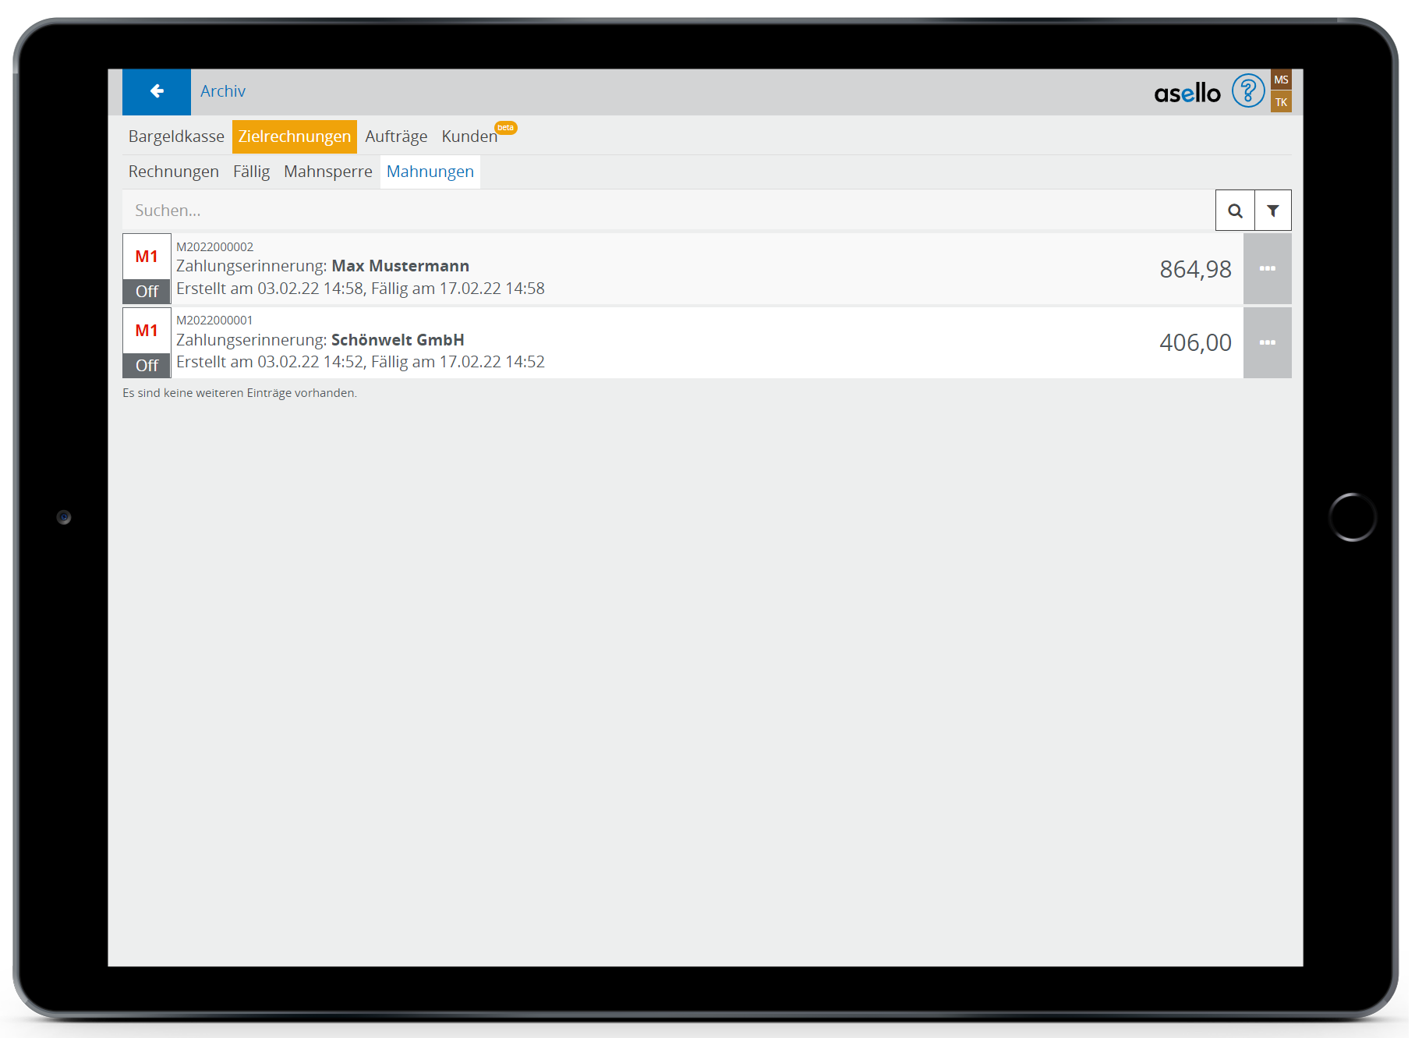Click the TK user badge
Screen dimensions: 1415x1038
[x=1280, y=102]
